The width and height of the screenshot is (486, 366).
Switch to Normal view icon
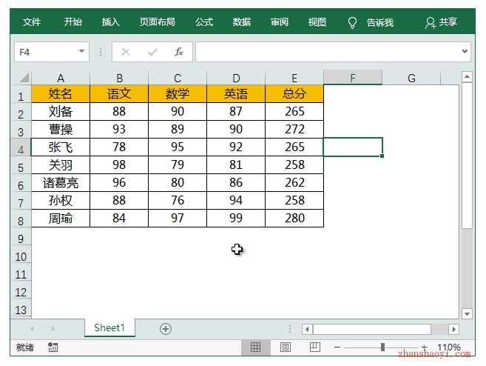point(255,347)
